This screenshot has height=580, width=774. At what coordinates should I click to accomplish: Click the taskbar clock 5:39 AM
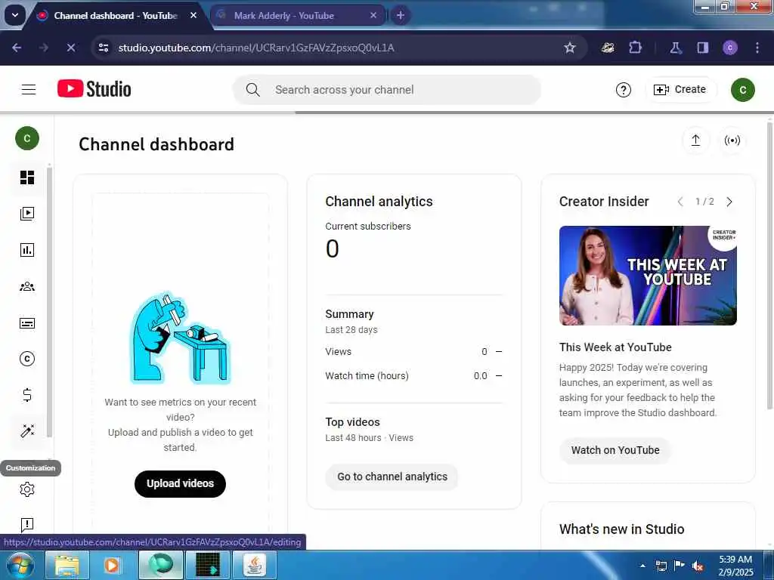click(735, 560)
